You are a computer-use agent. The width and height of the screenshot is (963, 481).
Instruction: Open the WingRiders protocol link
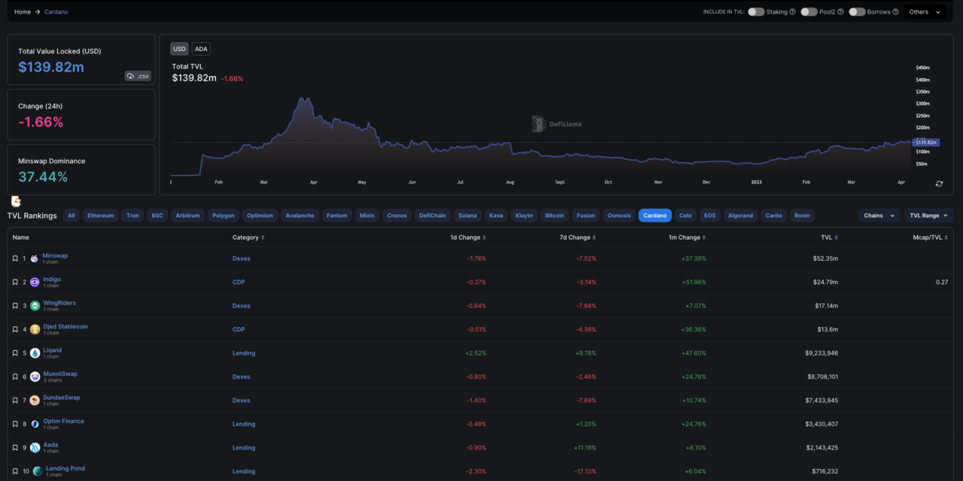click(x=59, y=303)
